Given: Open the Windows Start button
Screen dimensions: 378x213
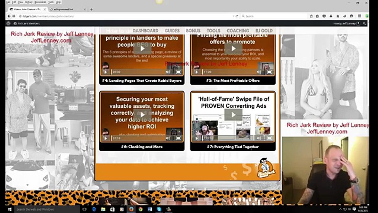Looking at the screenshot, I should [x=9, y=209].
